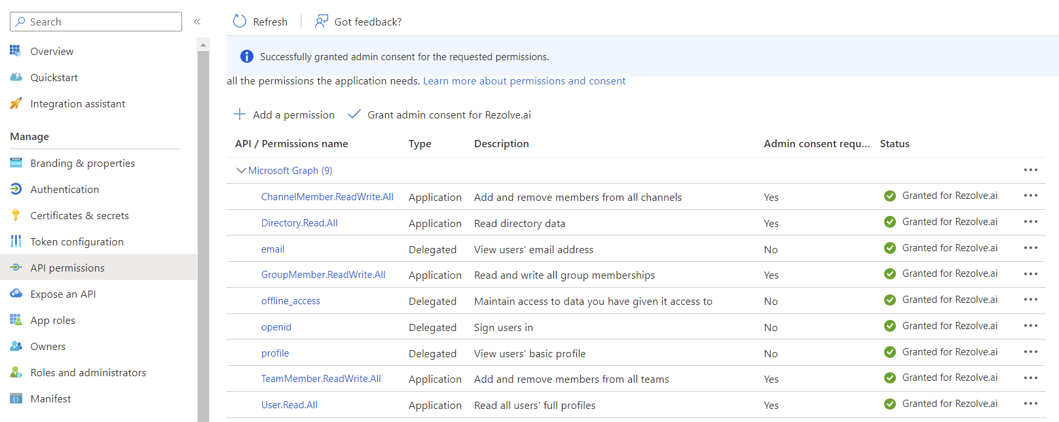Open the offline_access permission link

291,301
